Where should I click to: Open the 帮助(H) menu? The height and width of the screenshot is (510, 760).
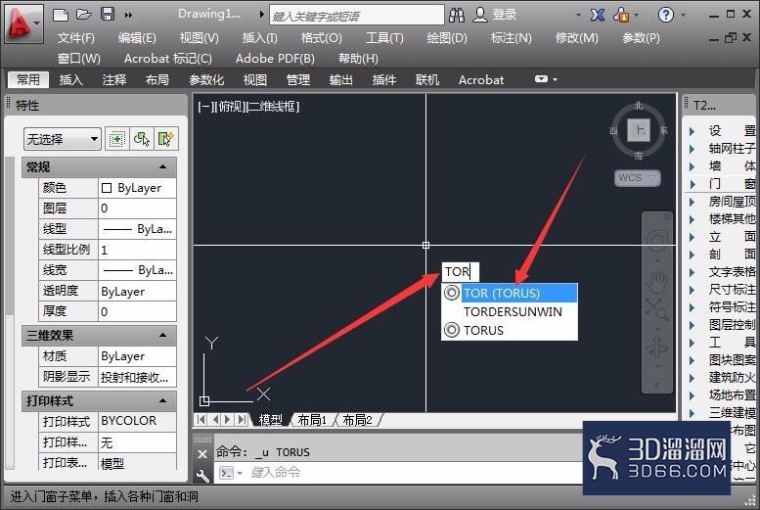[358, 59]
